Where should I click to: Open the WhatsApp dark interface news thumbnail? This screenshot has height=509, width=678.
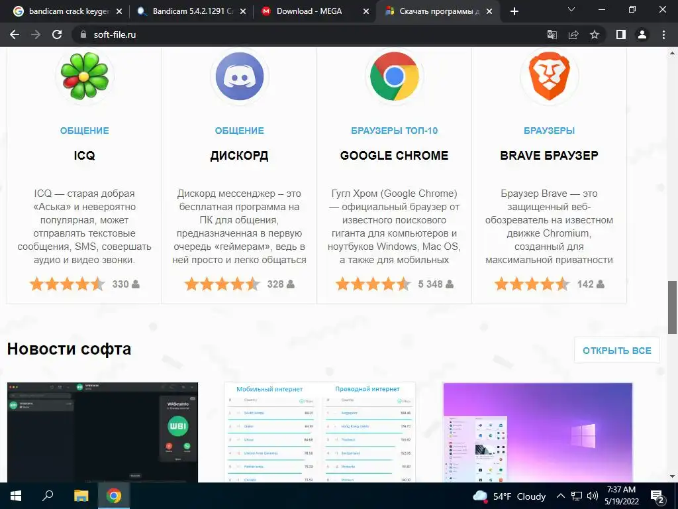[103, 432]
